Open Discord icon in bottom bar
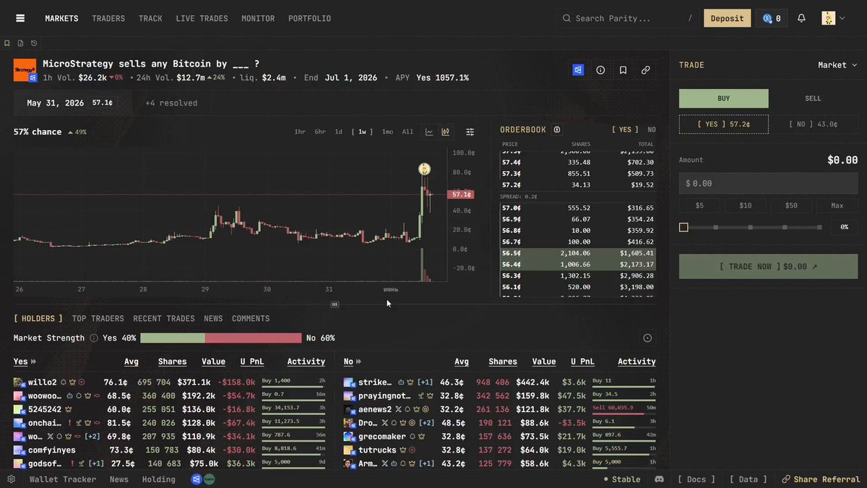This screenshot has width=867, height=488. [659, 479]
